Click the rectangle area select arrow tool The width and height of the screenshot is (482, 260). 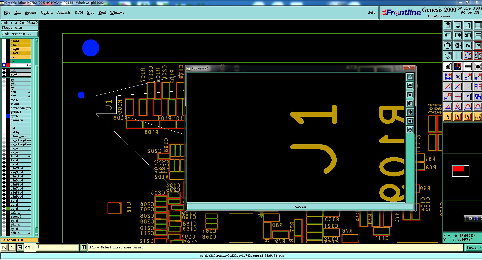click(x=458, y=117)
